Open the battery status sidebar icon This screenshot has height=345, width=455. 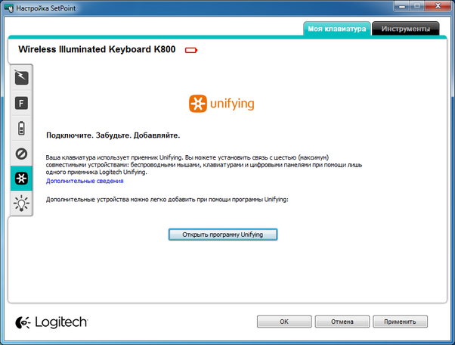tap(21, 128)
